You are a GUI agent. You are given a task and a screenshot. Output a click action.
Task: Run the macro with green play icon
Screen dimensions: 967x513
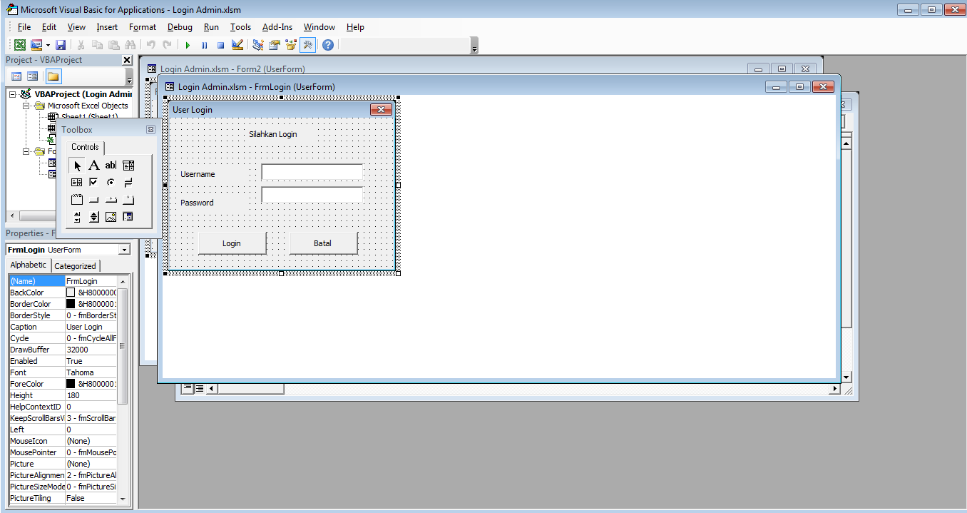pyautogui.click(x=188, y=45)
